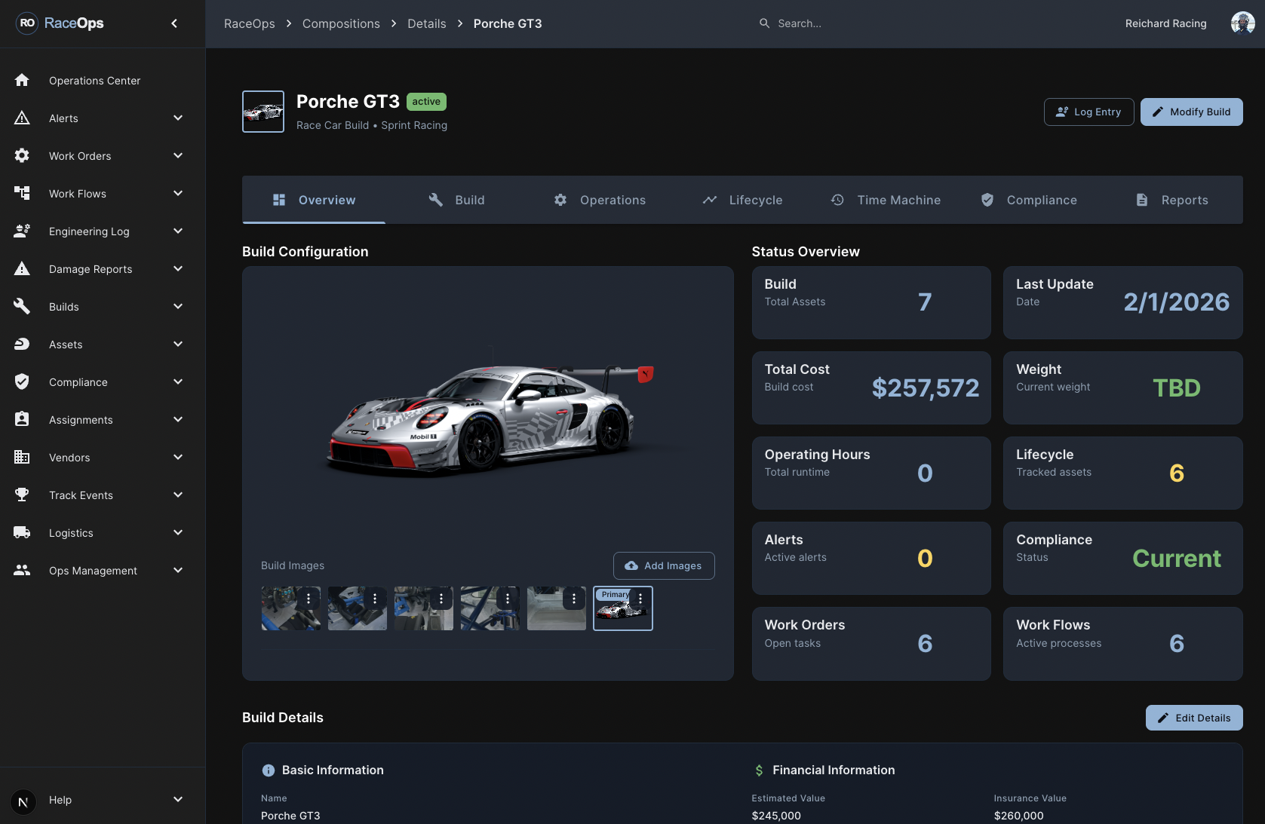Click the Damage Reports warning icon
The width and height of the screenshot is (1265, 824).
22,268
